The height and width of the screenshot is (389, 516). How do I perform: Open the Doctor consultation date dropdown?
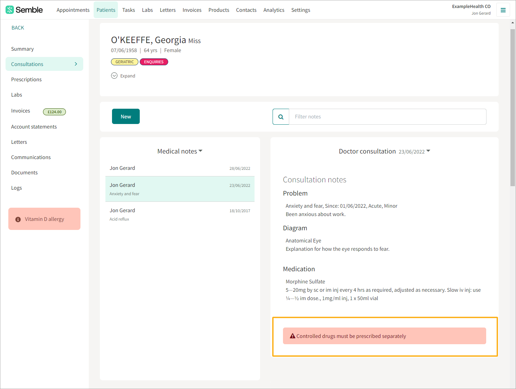(428, 151)
